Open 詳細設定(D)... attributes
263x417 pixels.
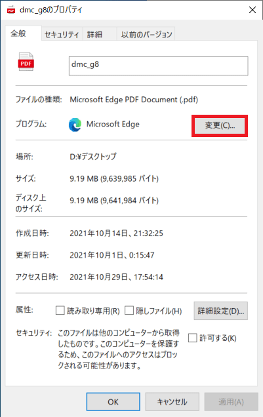point(221,311)
